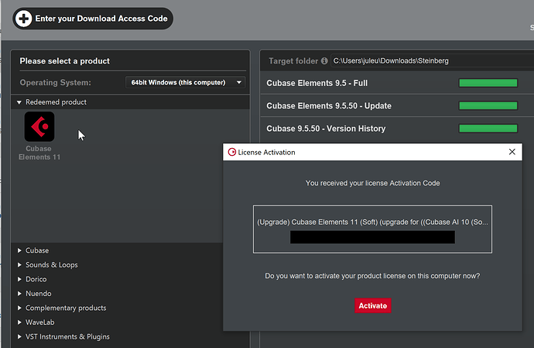Screen dimensions: 534x348
Task: Click the redacted activation code field
Action: (372, 237)
